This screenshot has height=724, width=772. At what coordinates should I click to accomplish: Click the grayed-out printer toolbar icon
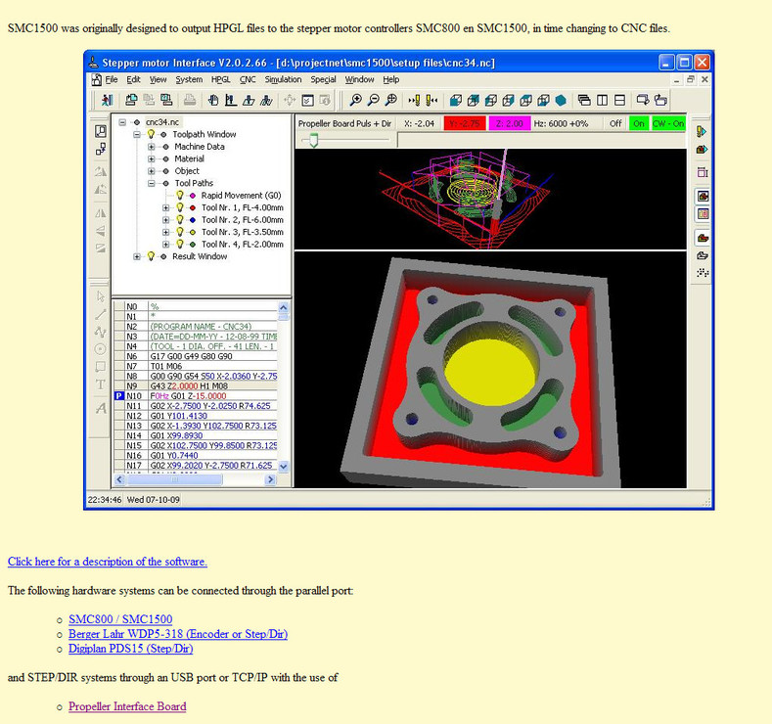tap(190, 101)
